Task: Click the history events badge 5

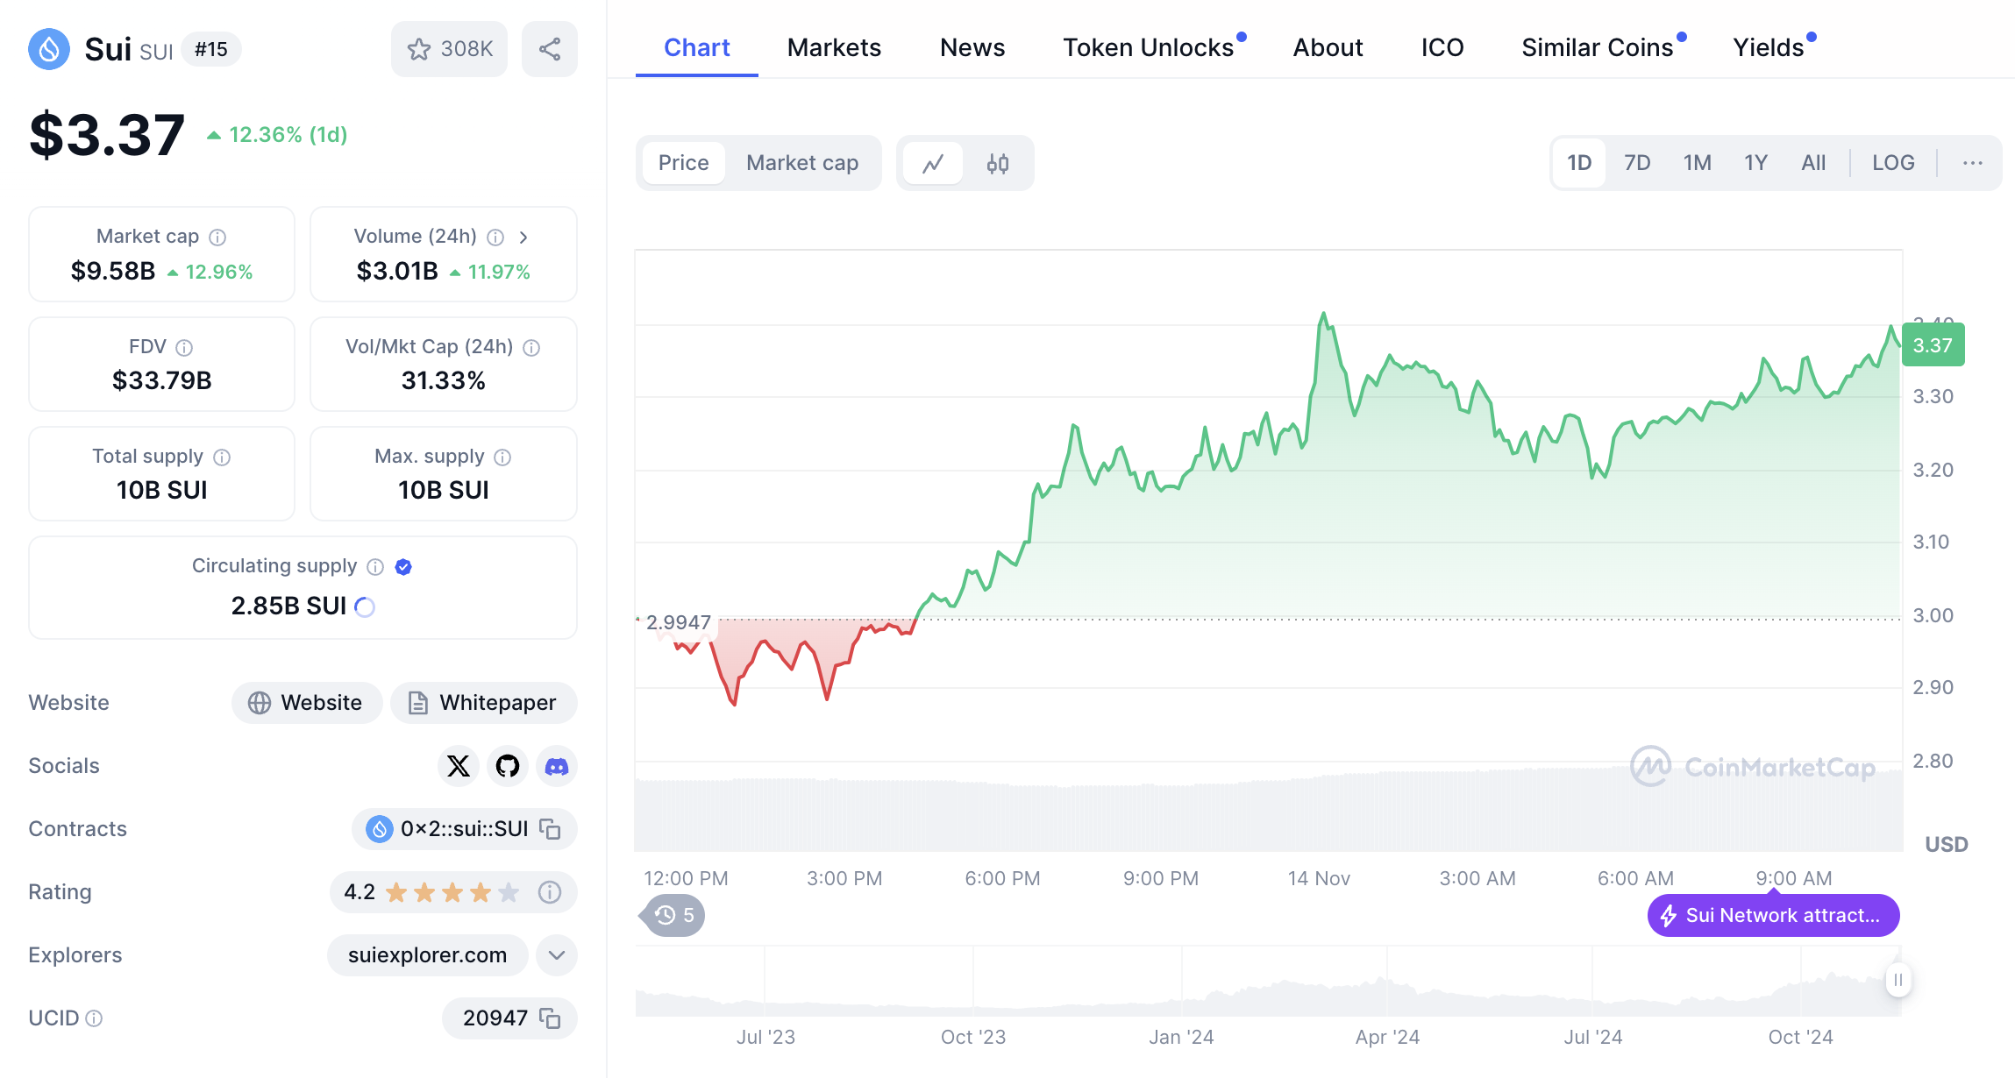Action: [x=674, y=916]
